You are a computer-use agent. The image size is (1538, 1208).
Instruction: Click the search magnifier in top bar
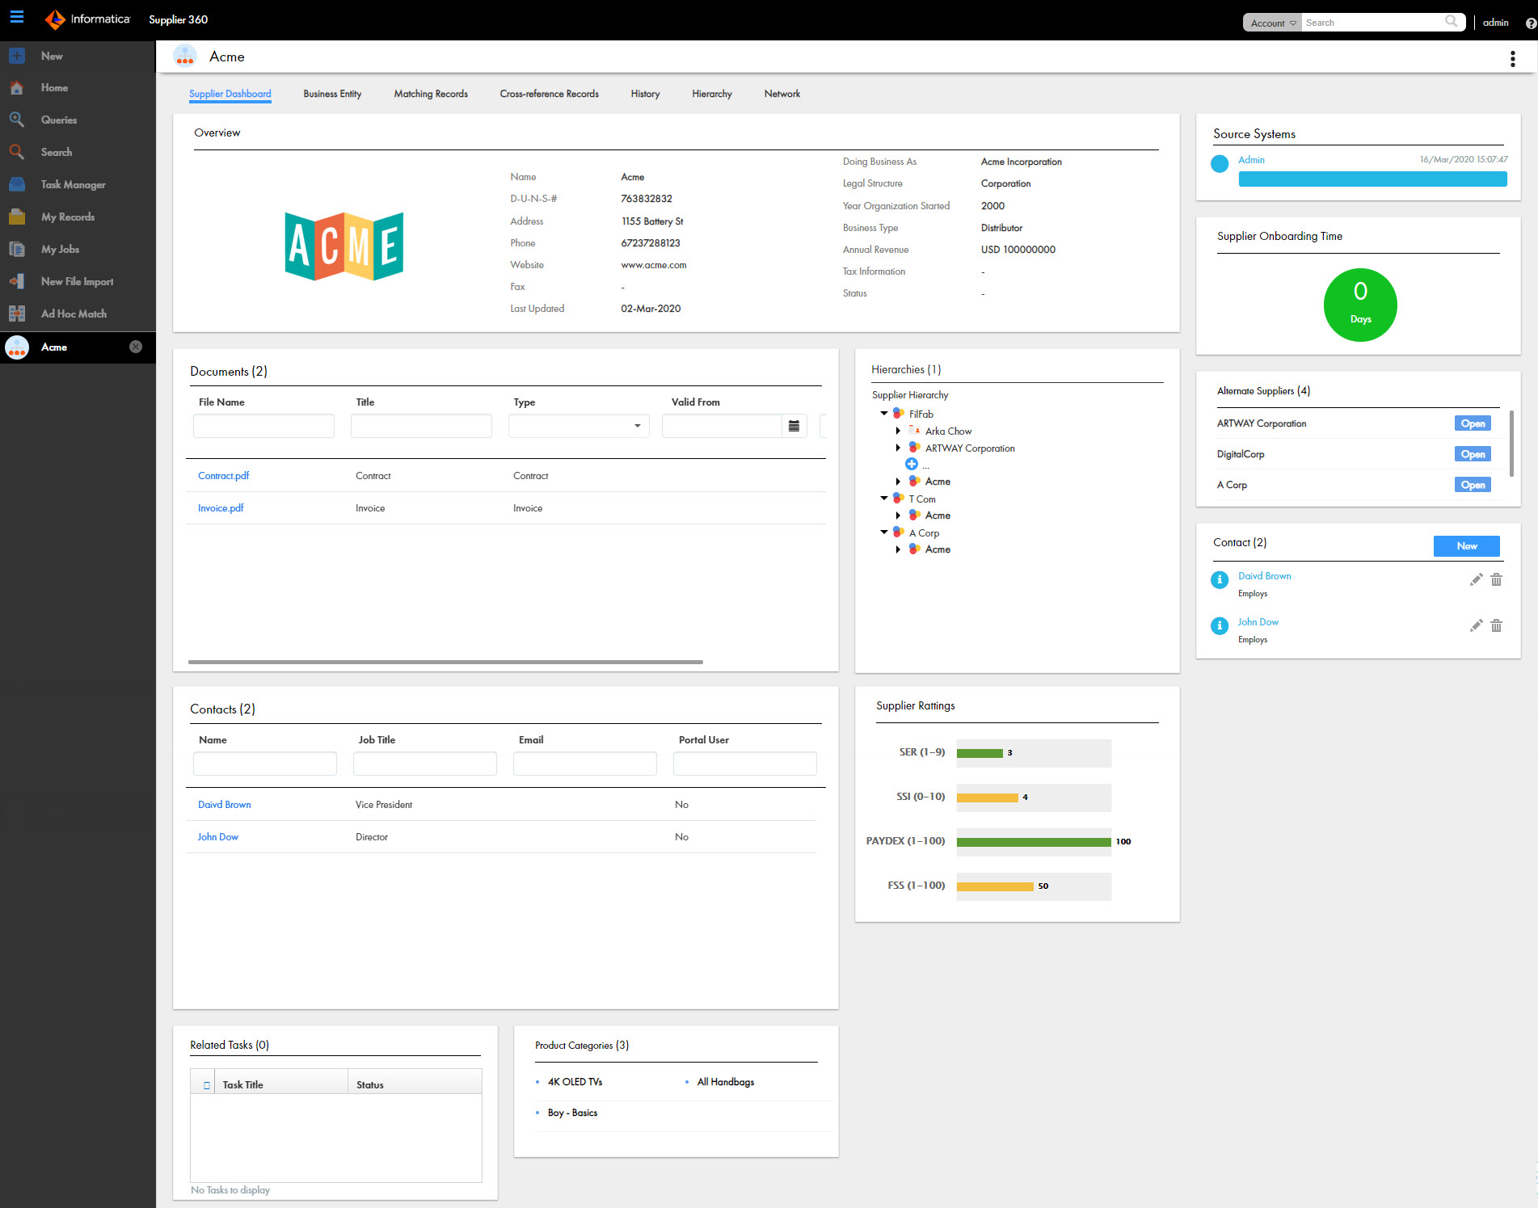[1452, 22]
